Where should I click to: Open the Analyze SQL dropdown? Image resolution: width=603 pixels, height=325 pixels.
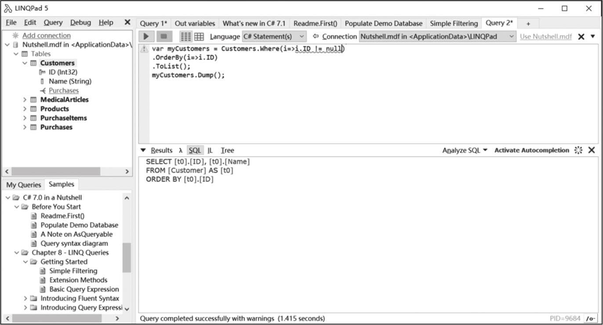tap(465, 150)
